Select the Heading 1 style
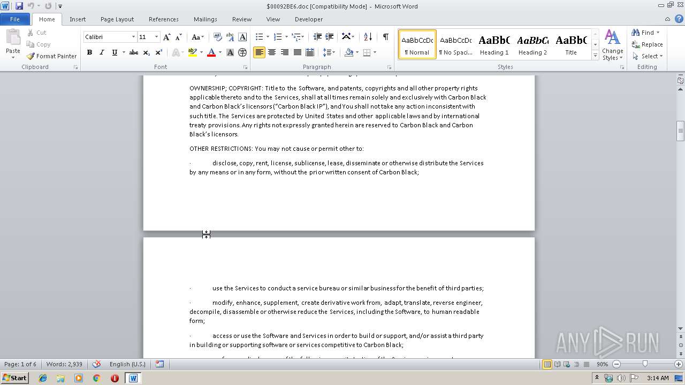The image size is (685, 385). 494,44
